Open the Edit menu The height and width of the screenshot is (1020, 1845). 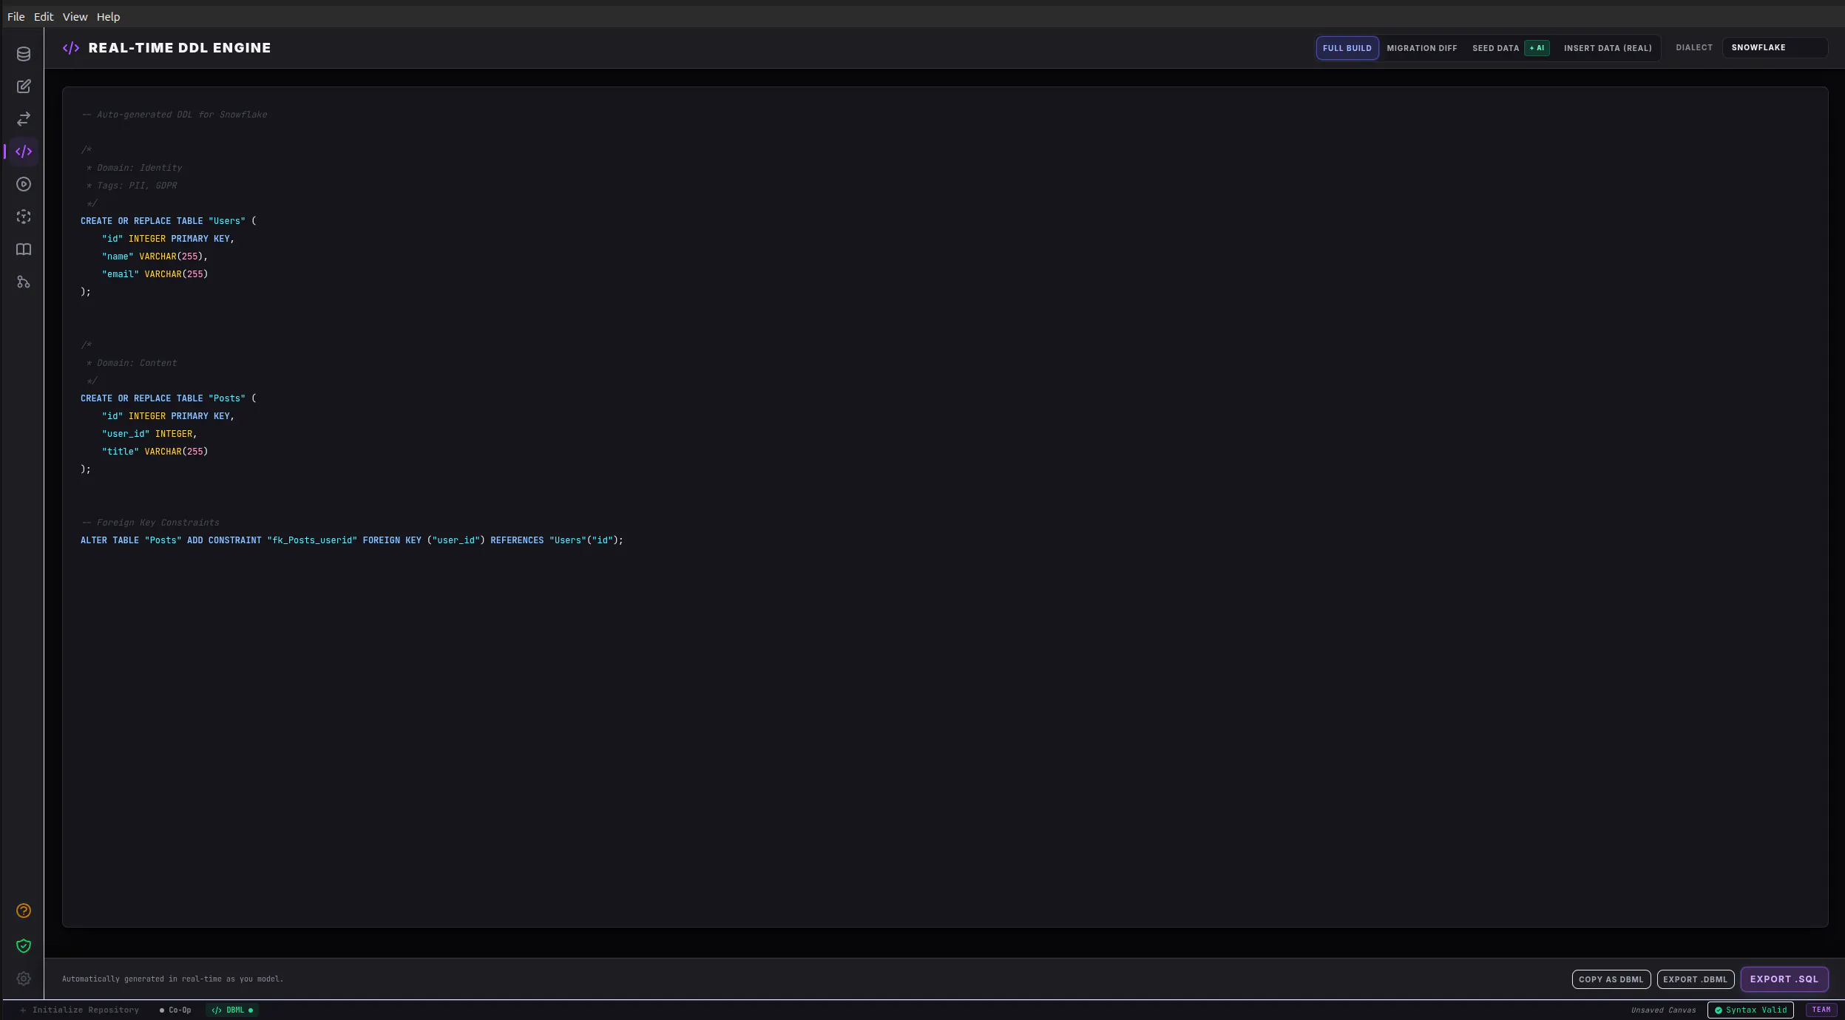44,16
